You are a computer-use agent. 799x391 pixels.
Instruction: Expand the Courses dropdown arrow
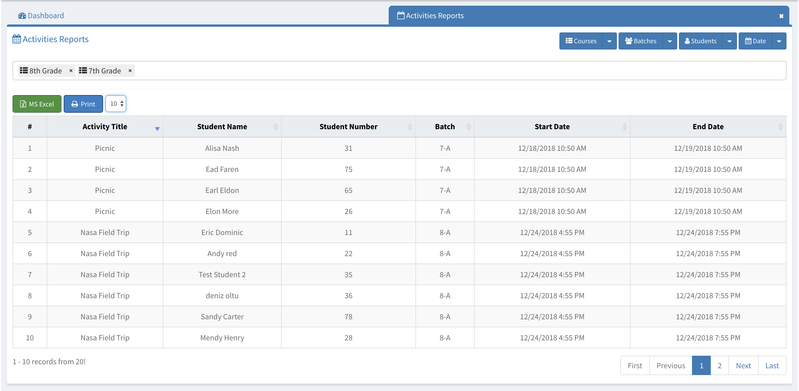[609, 41]
